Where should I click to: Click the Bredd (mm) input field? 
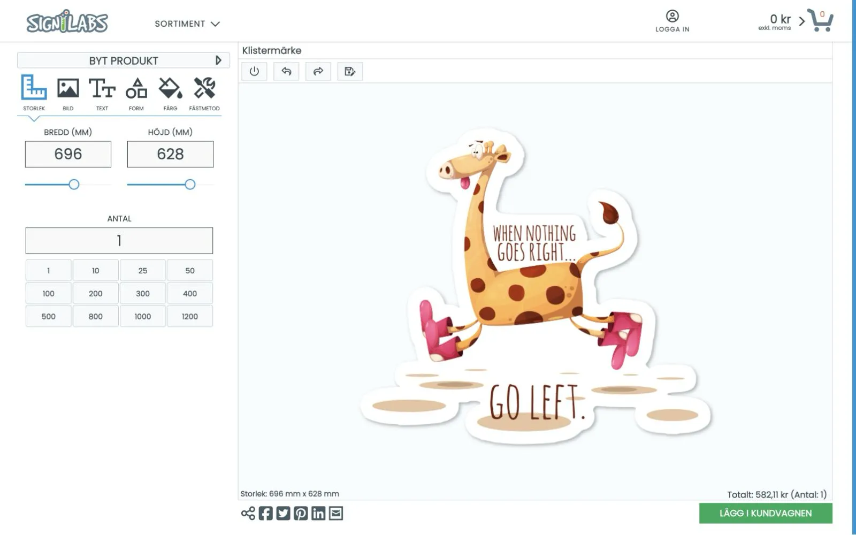coord(68,154)
